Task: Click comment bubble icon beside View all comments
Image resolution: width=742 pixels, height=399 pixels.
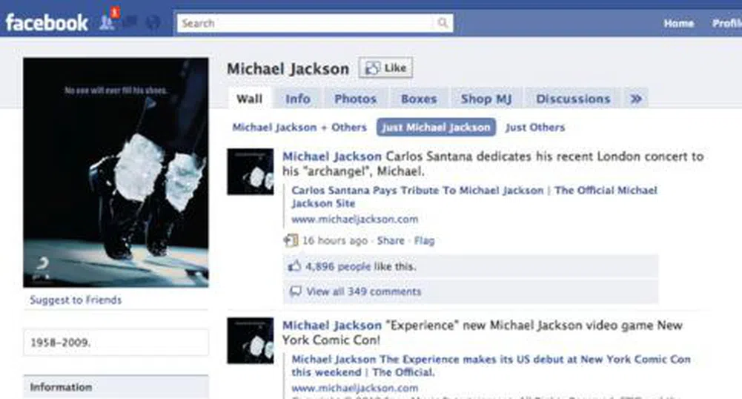Action: tap(295, 291)
